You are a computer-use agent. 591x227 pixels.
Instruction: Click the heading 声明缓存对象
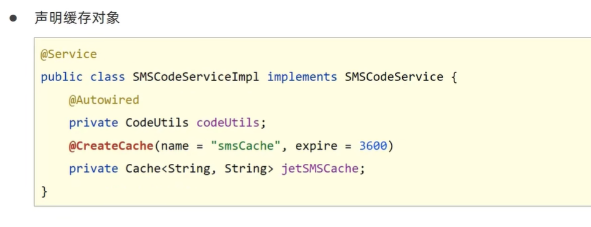tap(77, 18)
